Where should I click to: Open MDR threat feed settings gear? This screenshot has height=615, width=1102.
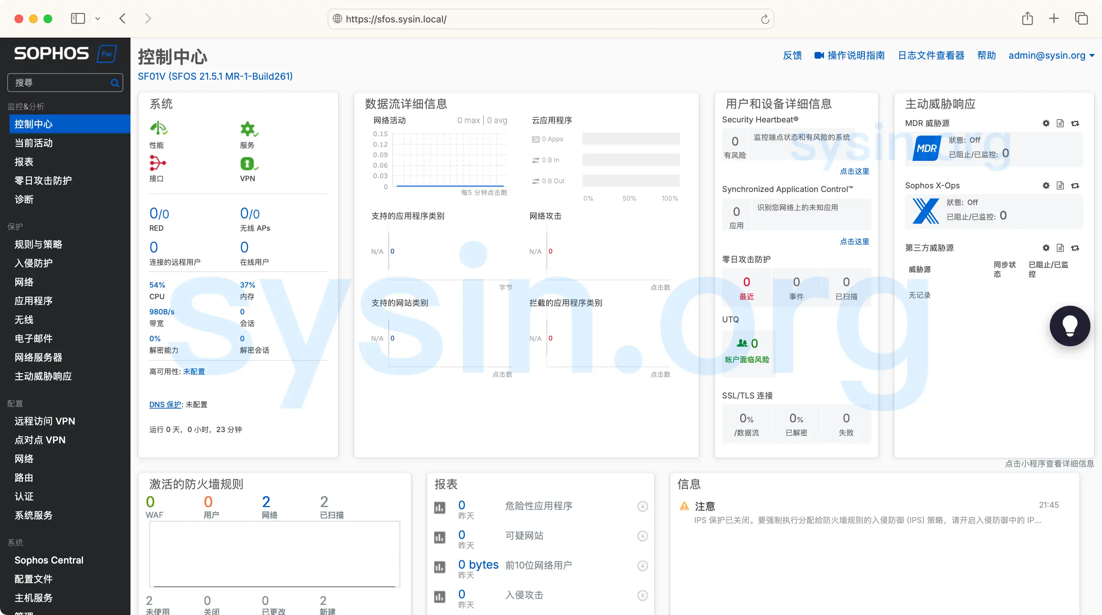1046,124
